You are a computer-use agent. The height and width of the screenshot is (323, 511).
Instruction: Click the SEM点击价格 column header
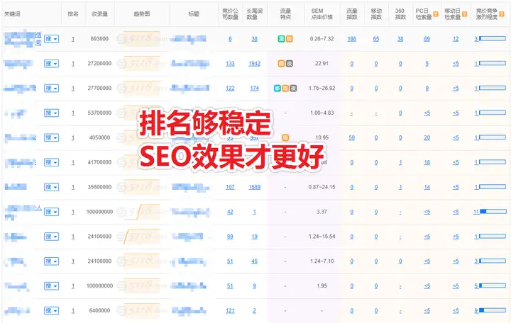pyautogui.click(x=322, y=14)
